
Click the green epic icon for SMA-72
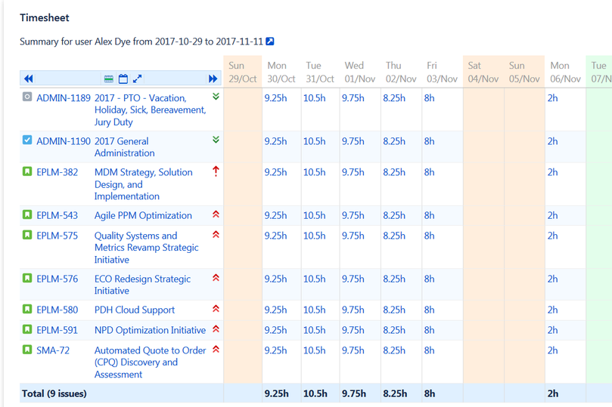pyautogui.click(x=27, y=350)
